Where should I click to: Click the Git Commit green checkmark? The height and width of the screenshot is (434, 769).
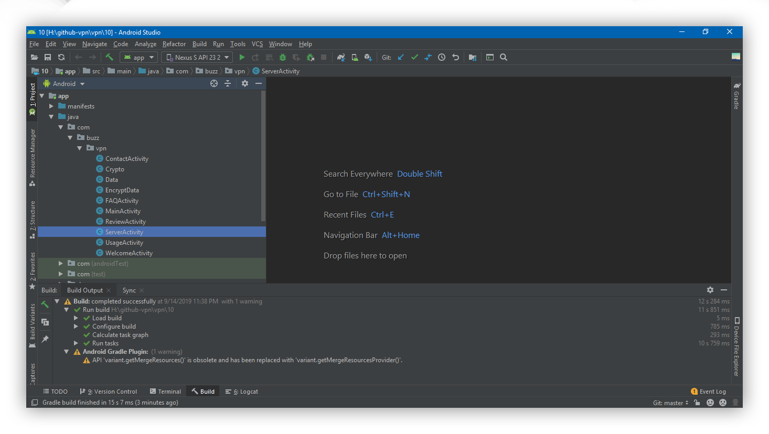click(x=414, y=57)
